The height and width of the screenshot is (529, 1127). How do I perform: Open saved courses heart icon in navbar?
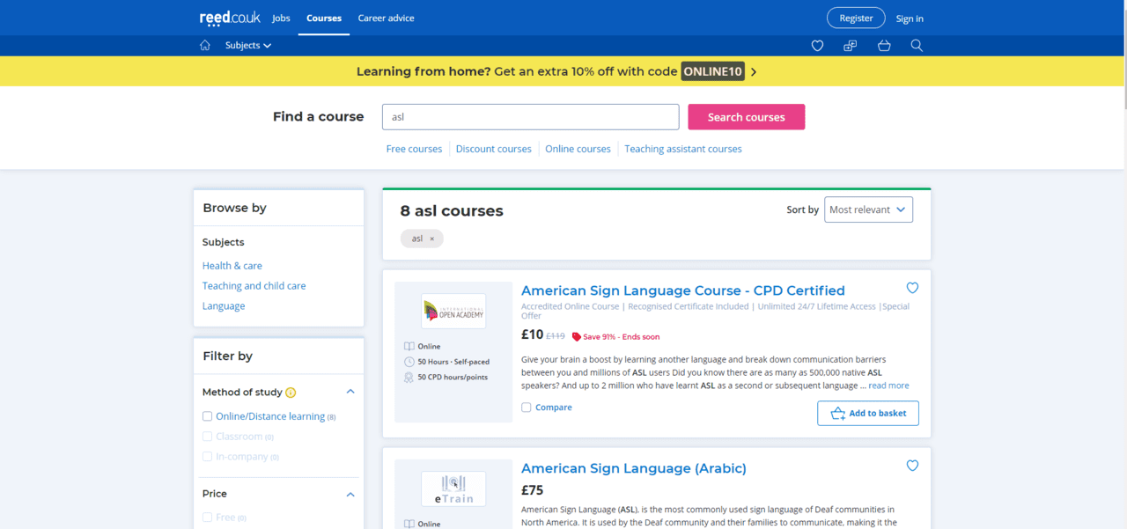(817, 46)
